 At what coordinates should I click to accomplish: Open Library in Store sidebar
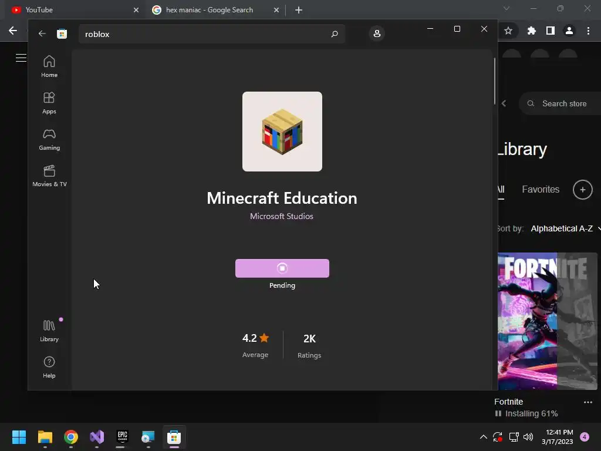click(x=49, y=331)
